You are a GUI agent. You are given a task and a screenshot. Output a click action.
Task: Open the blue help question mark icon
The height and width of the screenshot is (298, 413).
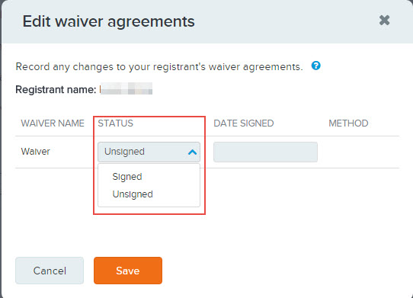pyautogui.click(x=315, y=66)
